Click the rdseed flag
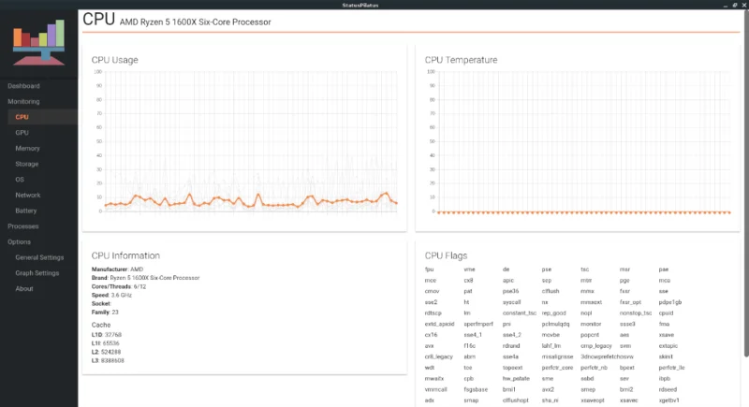Viewport: 749px width, 407px height. [668, 389]
